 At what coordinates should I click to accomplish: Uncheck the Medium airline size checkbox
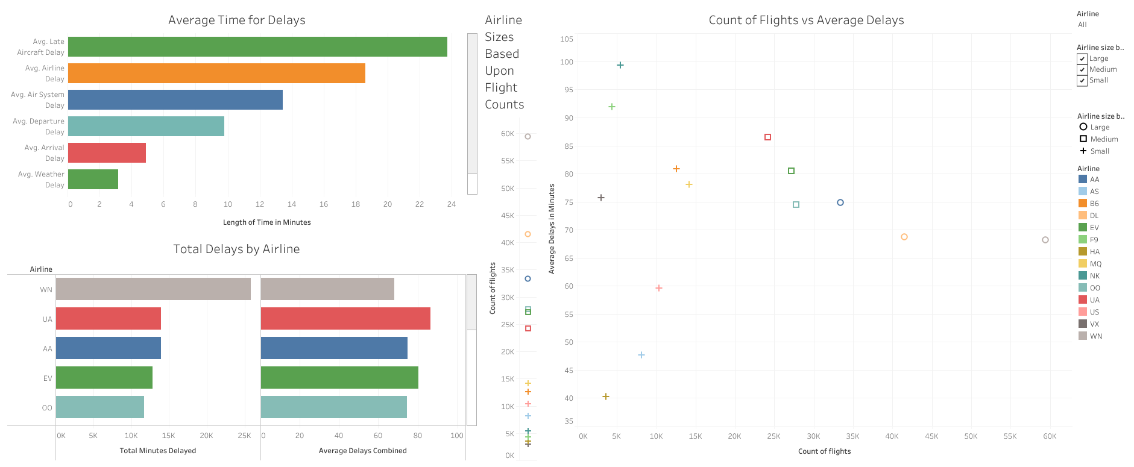click(x=1082, y=69)
